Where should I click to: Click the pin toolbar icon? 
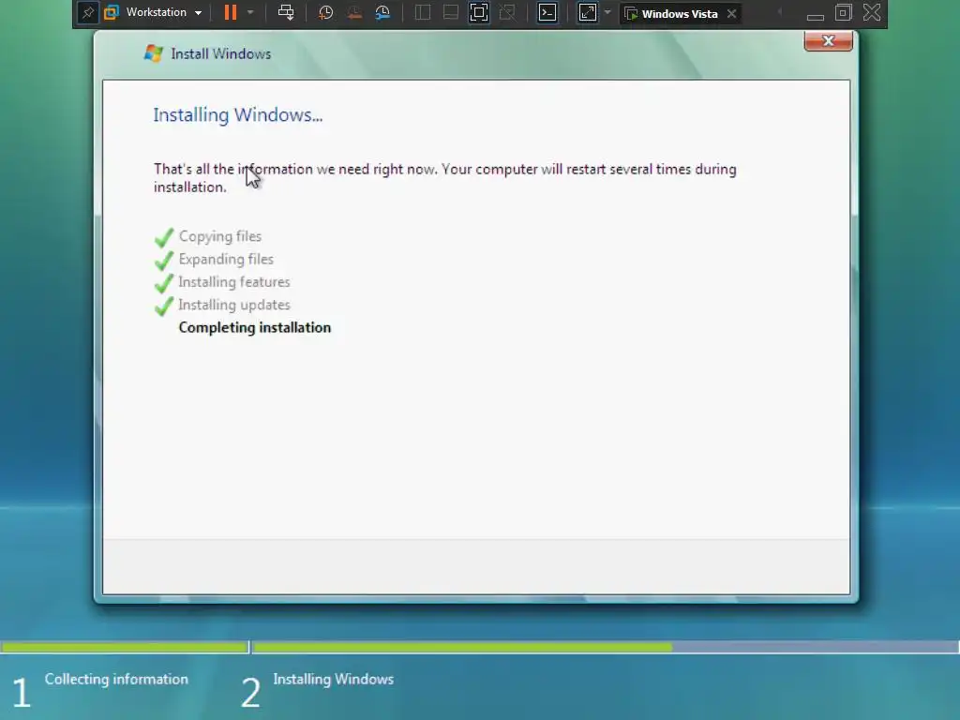(87, 13)
